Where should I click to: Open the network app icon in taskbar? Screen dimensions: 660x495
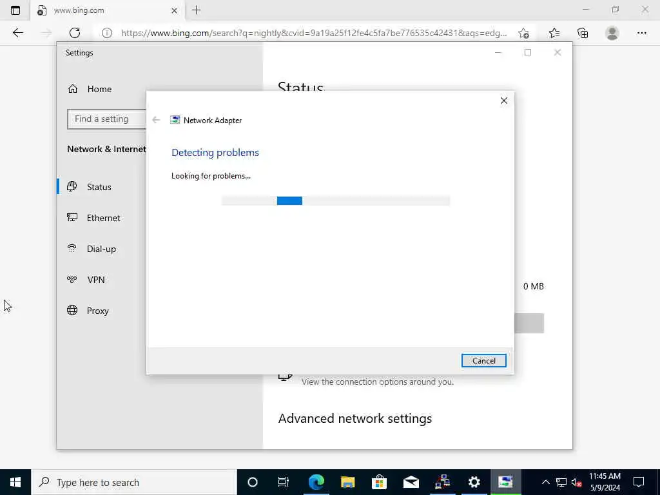(442, 482)
